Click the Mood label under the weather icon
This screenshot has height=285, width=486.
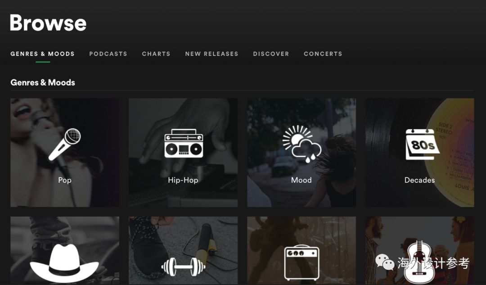click(x=301, y=180)
